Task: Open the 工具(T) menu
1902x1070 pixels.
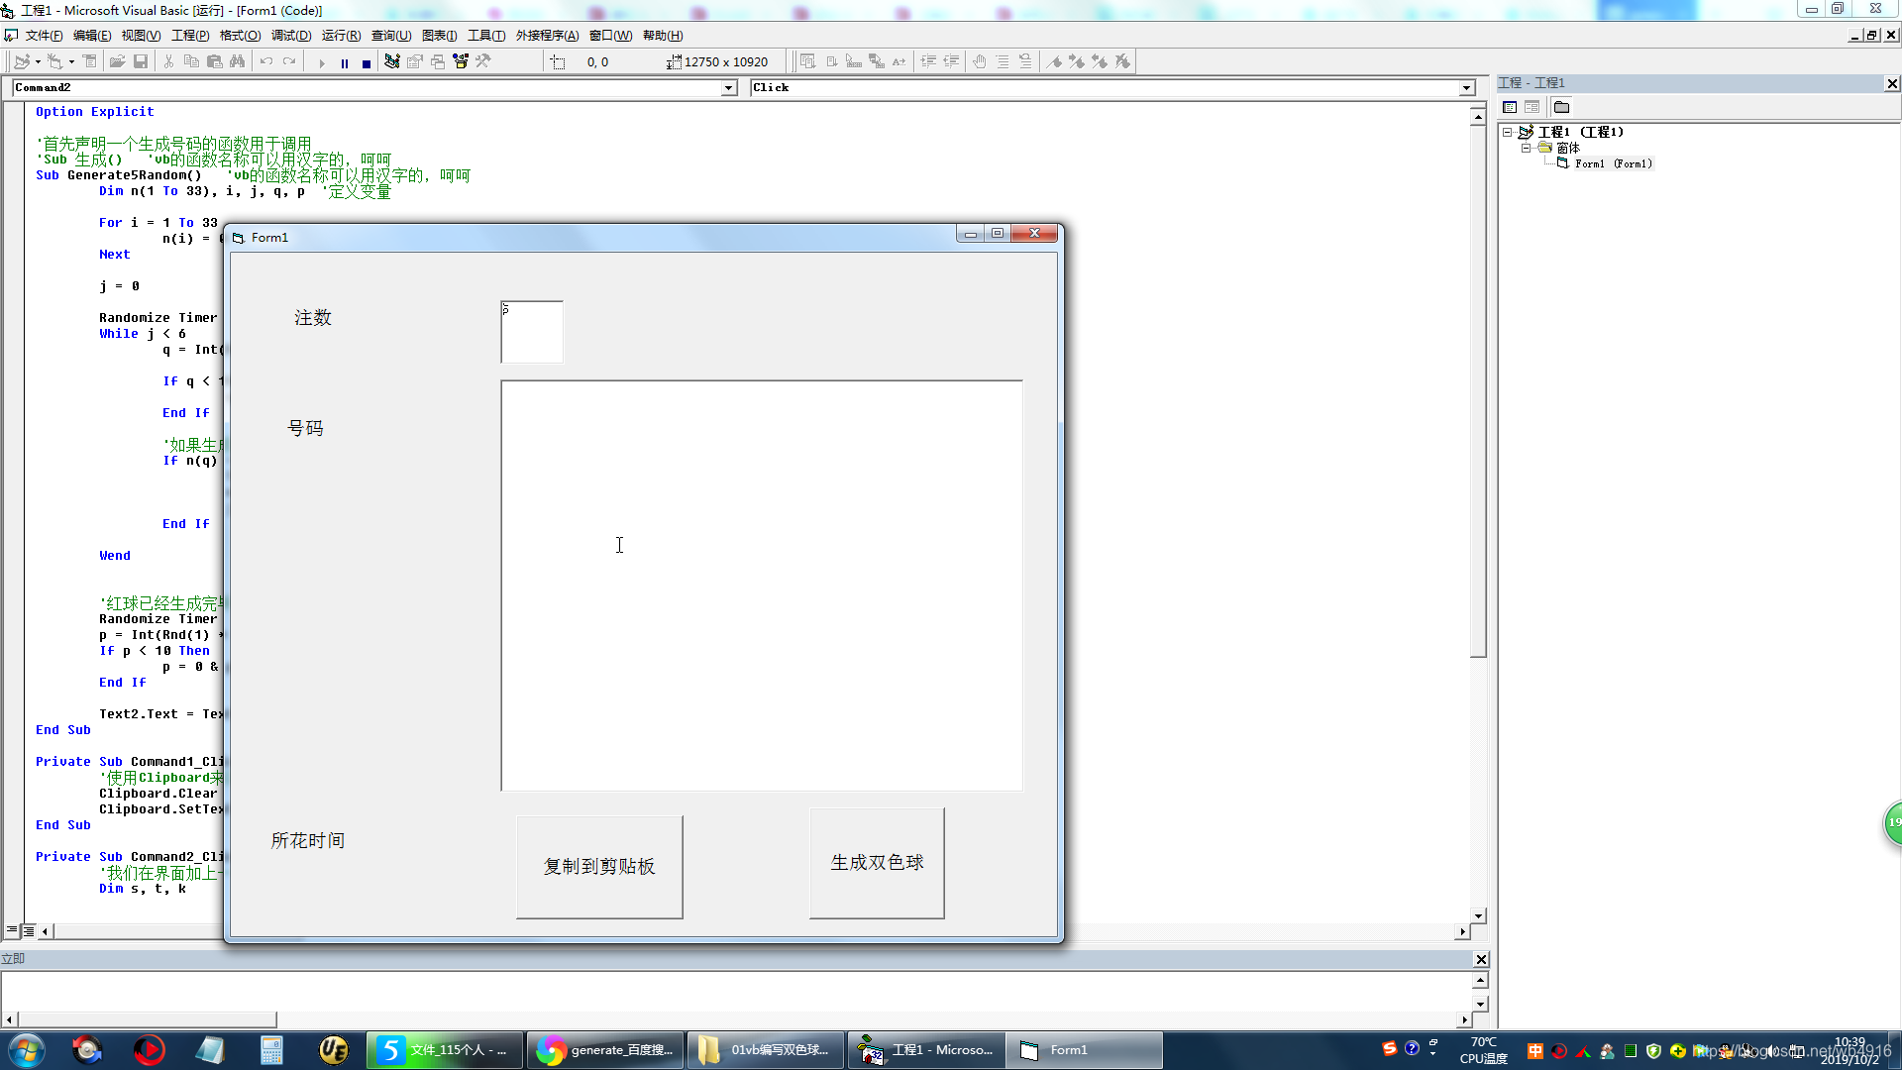Action: point(486,36)
